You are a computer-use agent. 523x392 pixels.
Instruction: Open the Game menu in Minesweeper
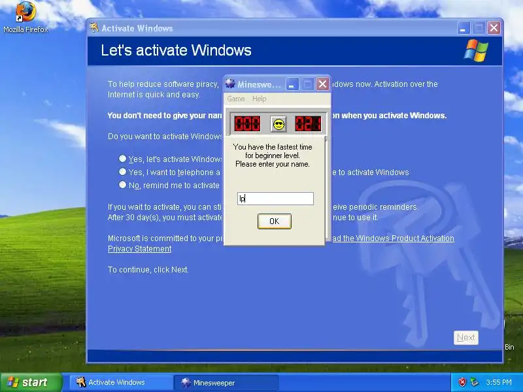[x=236, y=99]
